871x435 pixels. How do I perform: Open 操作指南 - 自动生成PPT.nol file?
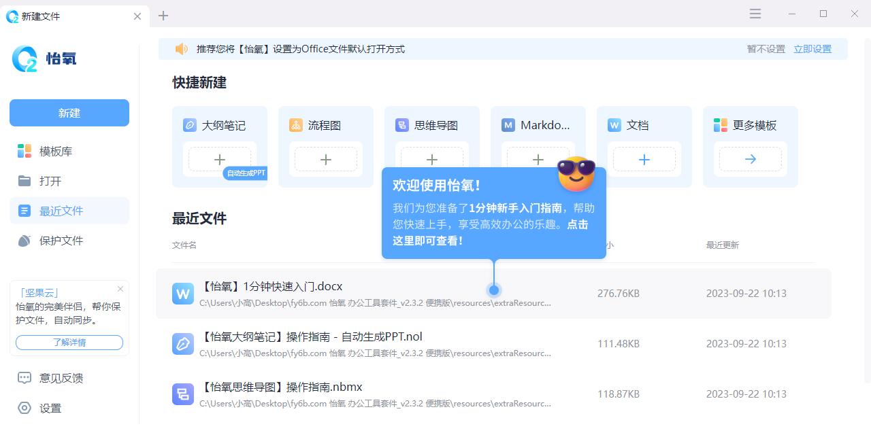(x=312, y=337)
